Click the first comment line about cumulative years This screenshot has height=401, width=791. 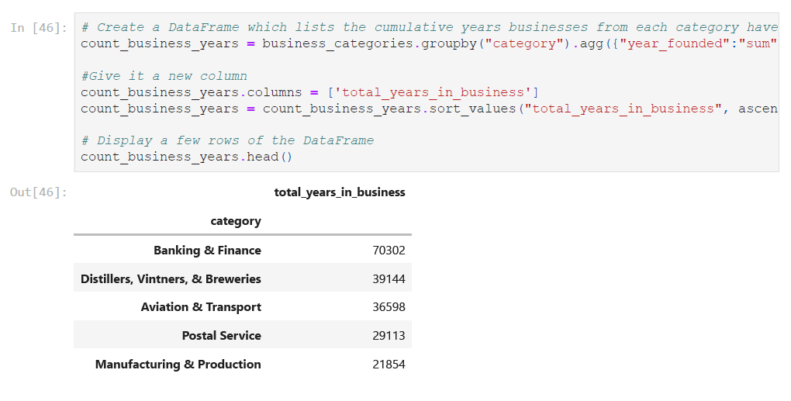[x=430, y=28]
